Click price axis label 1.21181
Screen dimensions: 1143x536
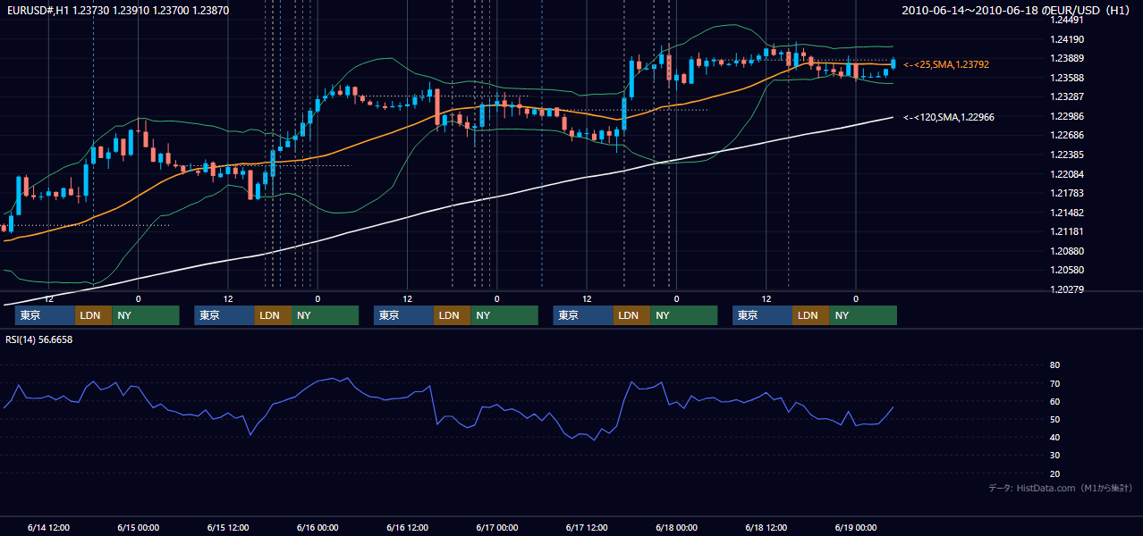1068,231
